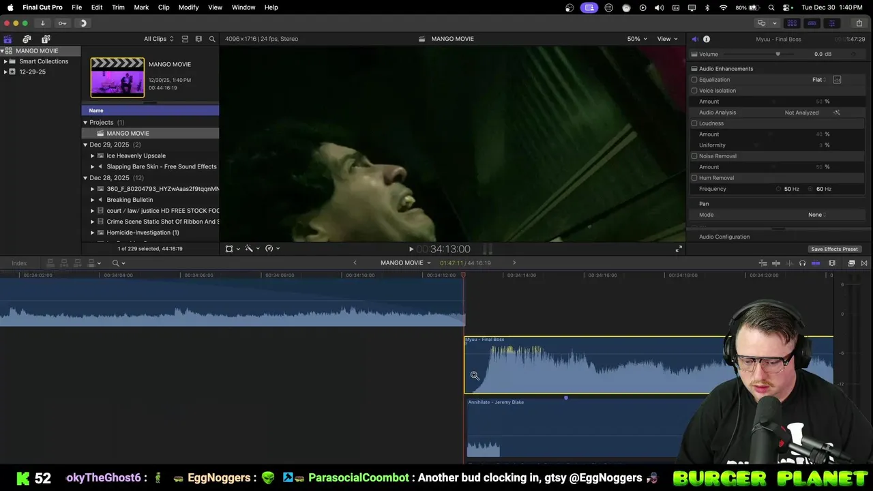Open the Audio inspector speaker icon
The height and width of the screenshot is (491, 873).
(694, 39)
